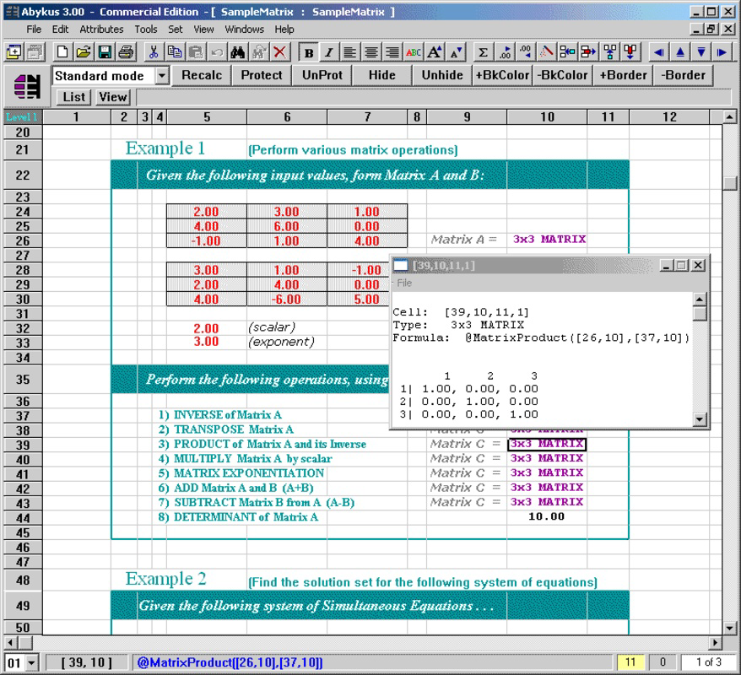
Task: Toggle italic formatting with the I icon
Action: (329, 52)
